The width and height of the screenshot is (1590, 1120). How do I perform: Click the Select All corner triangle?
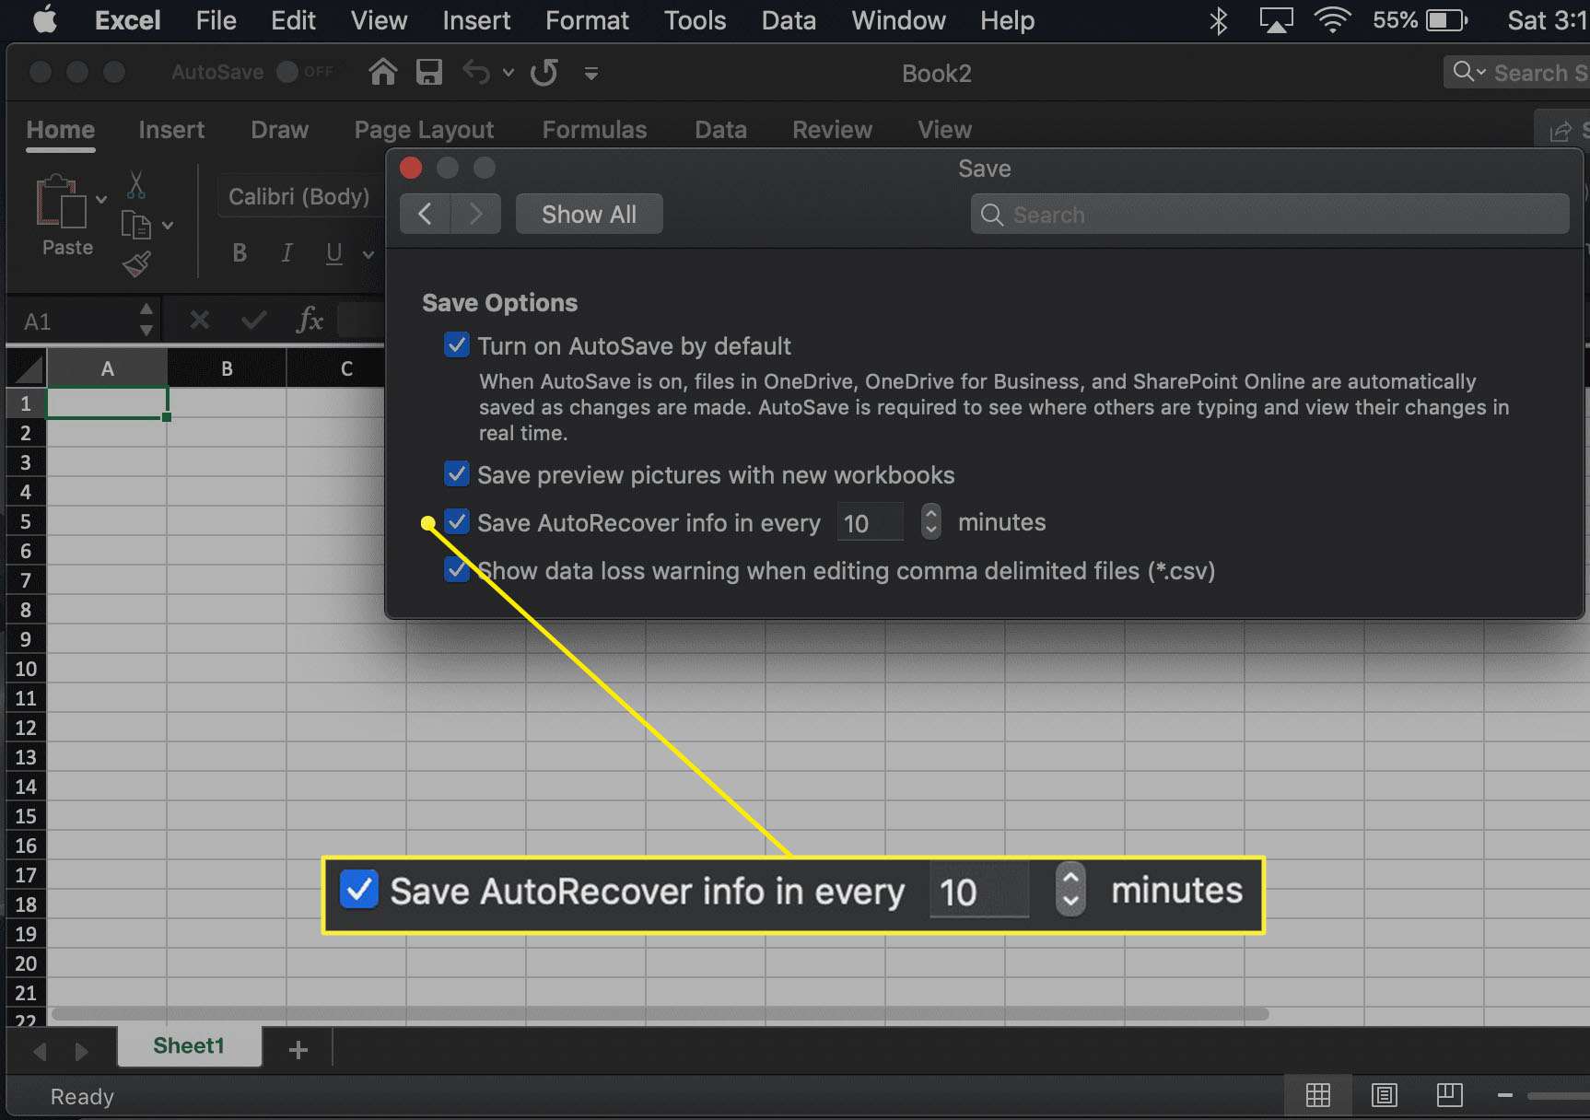(28, 368)
